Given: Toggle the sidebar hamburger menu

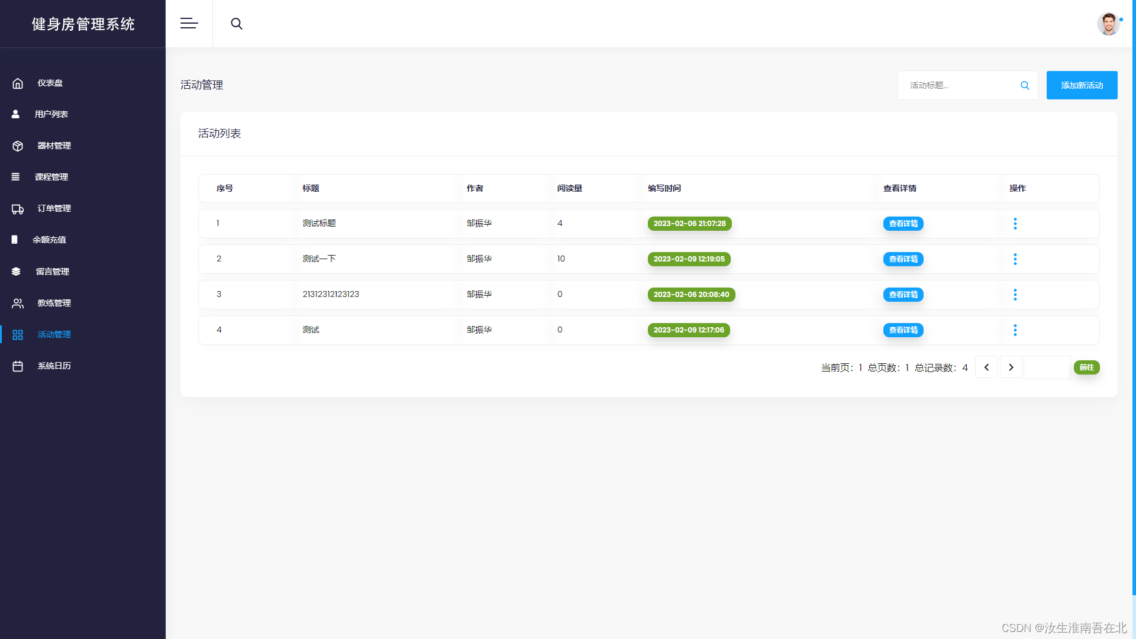Looking at the screenshot, I should tap(189, 24).
